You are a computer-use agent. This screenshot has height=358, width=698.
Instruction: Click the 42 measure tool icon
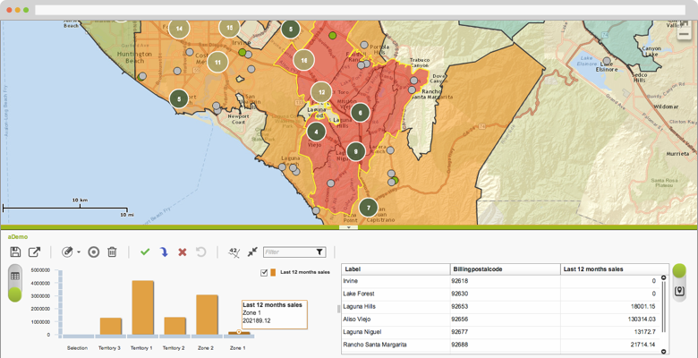point(234,252)
